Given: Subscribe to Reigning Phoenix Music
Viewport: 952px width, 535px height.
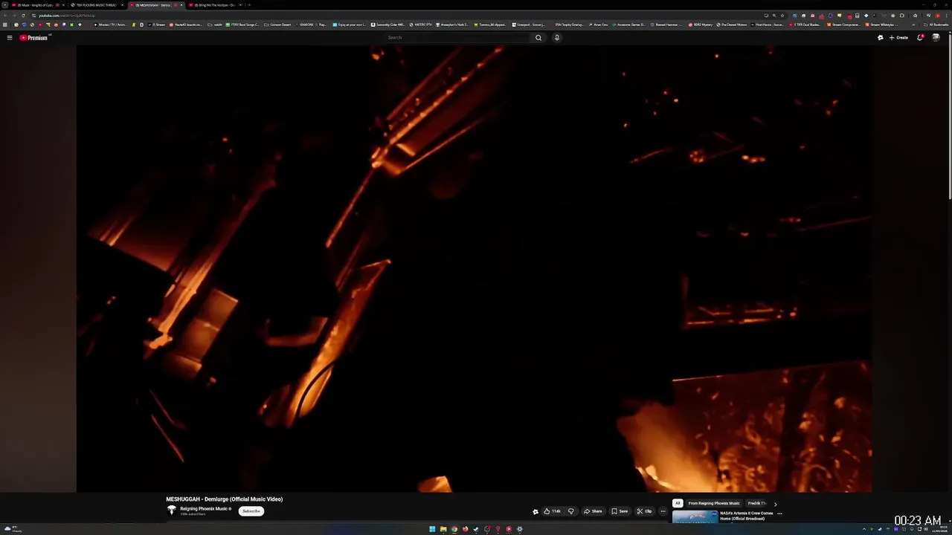Looking at the screenshot, I should [x=251, y=510].
